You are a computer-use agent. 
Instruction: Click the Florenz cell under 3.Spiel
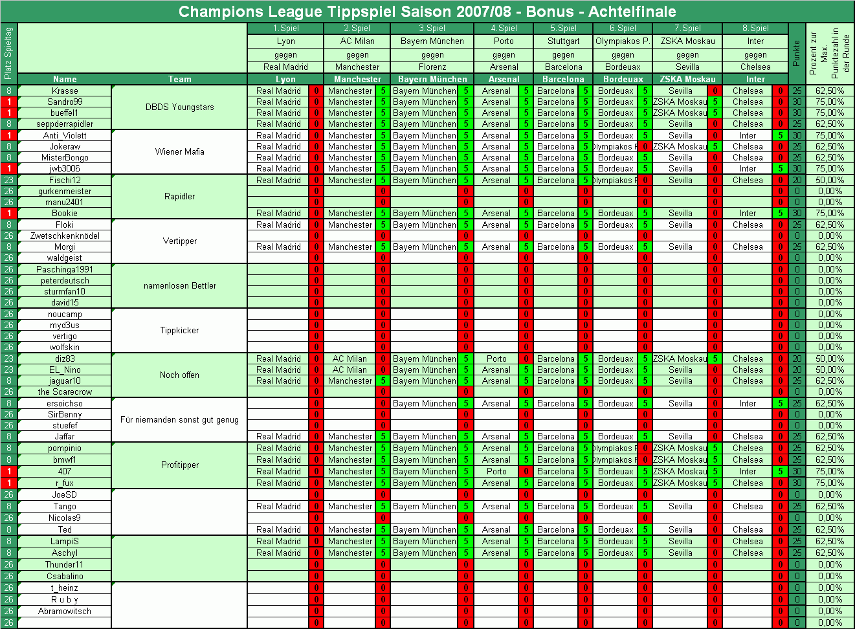(432, 67)
